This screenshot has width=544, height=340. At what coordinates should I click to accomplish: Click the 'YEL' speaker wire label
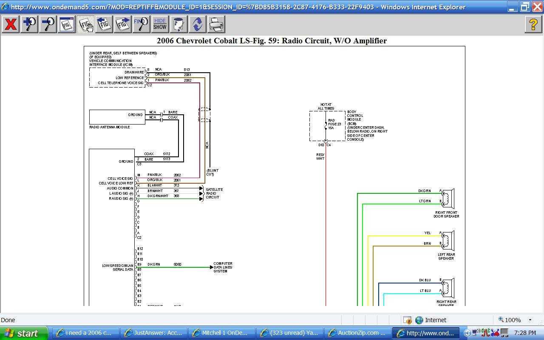[x=428, y=233]
